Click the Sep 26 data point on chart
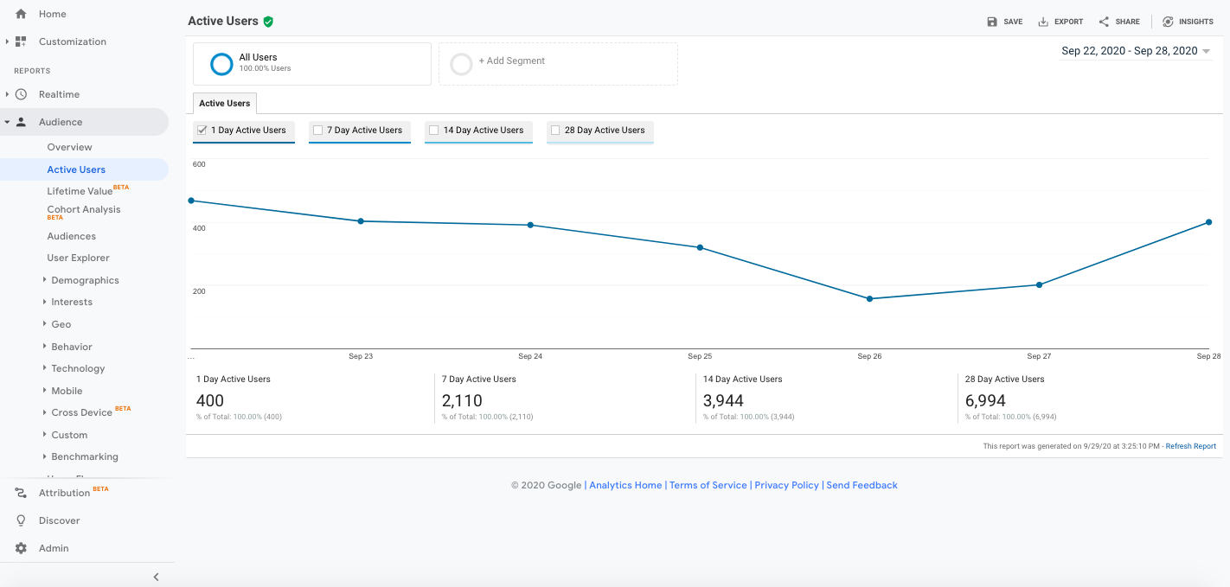 tap(869, 299)
